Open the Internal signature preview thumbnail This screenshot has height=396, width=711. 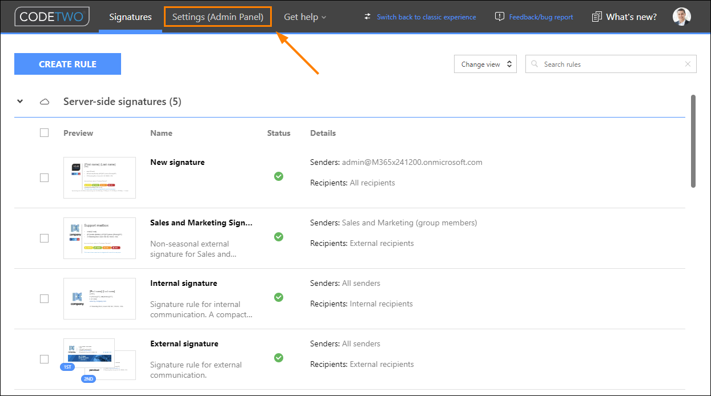[99, 298]
